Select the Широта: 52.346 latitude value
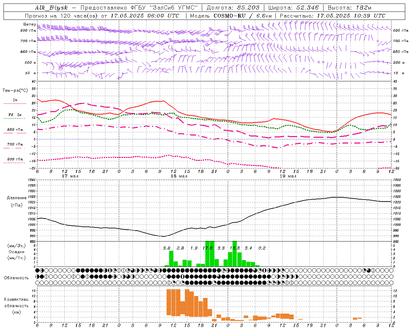This screenshot has height=328, width=410. coord(293,8)
